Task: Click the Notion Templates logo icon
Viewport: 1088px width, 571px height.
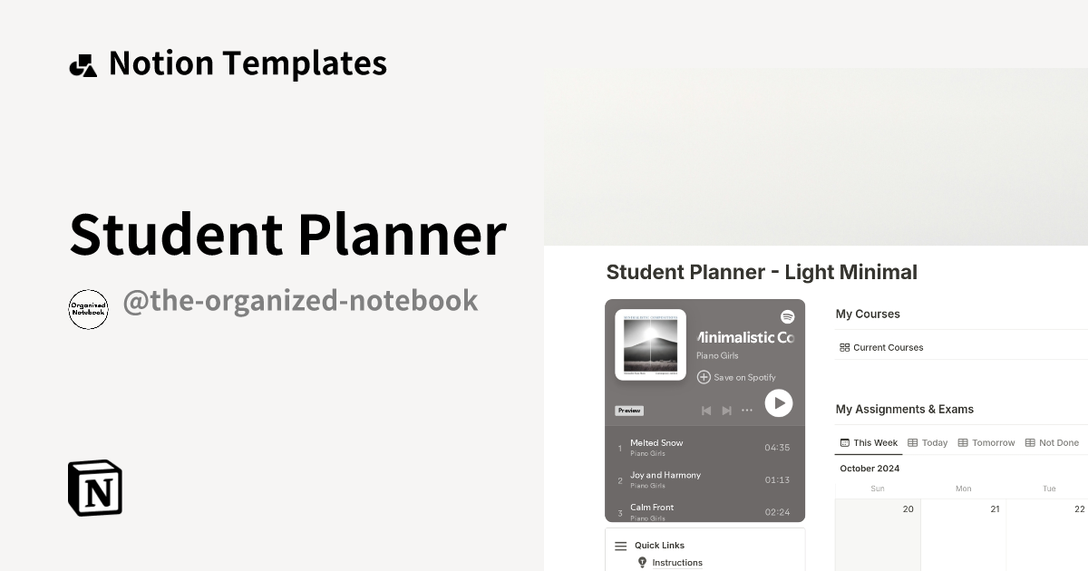Action: 83,63
